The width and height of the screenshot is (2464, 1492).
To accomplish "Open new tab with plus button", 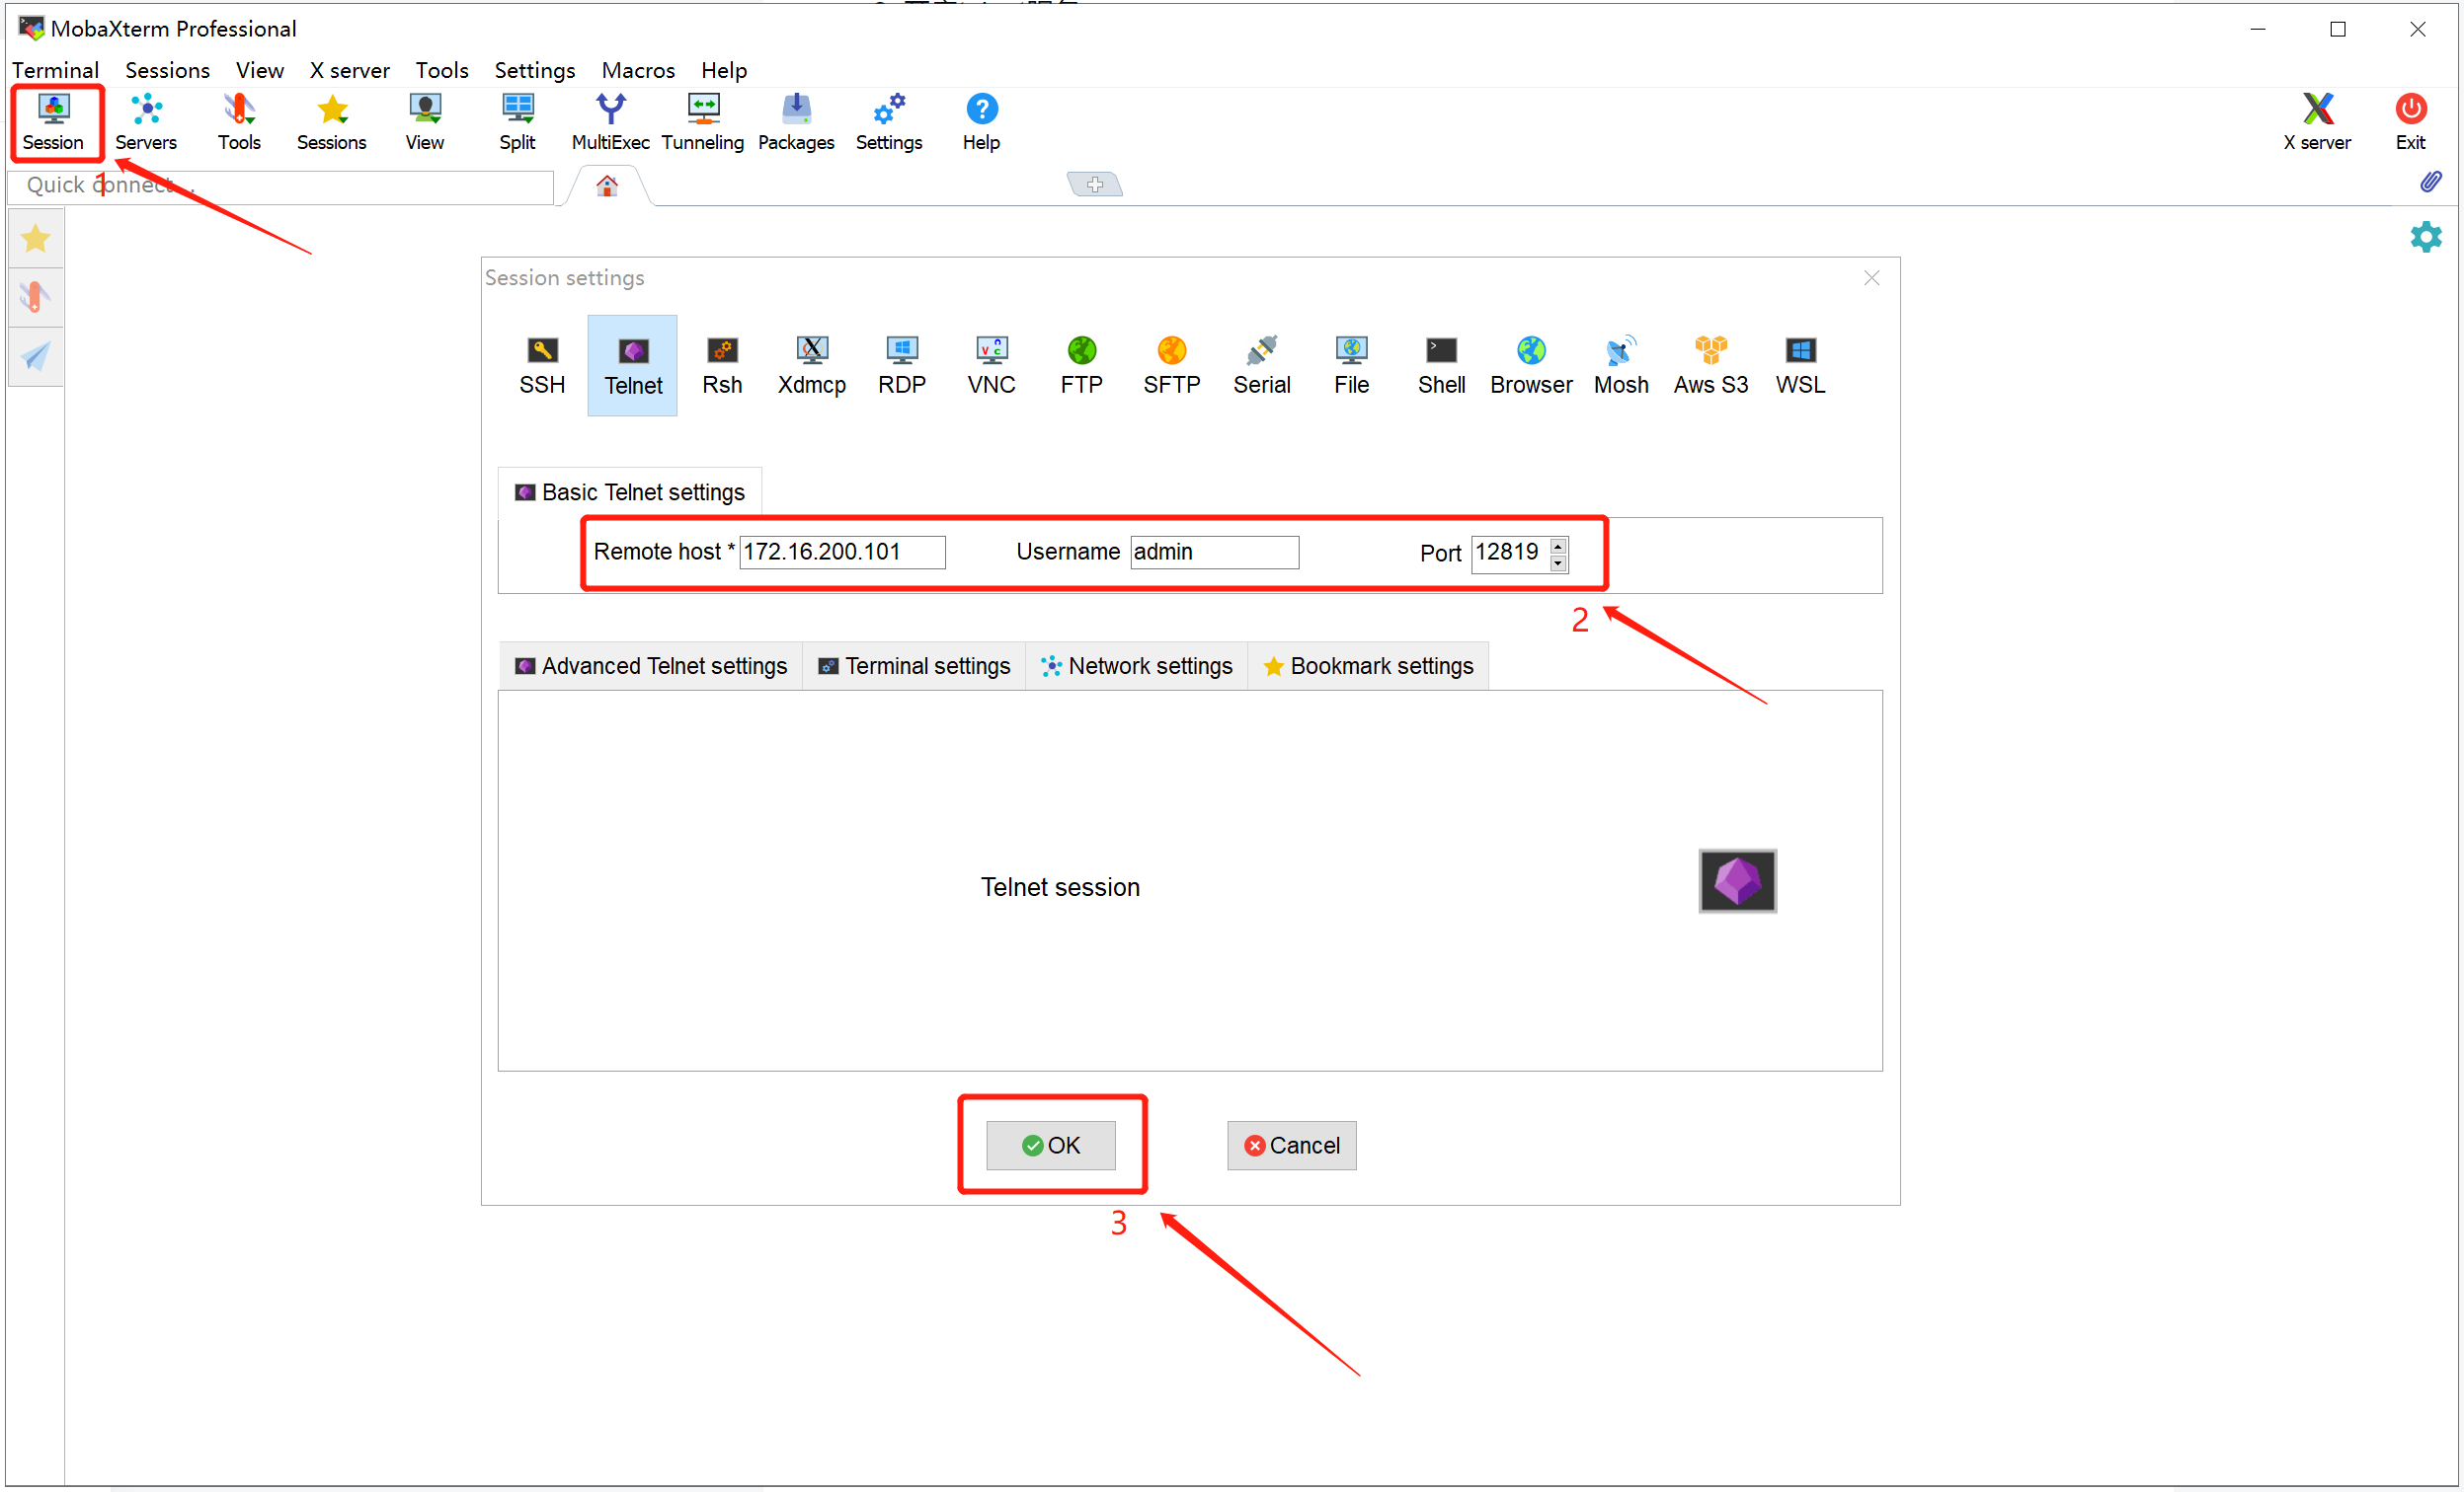I will click(x=1094, y=185).
